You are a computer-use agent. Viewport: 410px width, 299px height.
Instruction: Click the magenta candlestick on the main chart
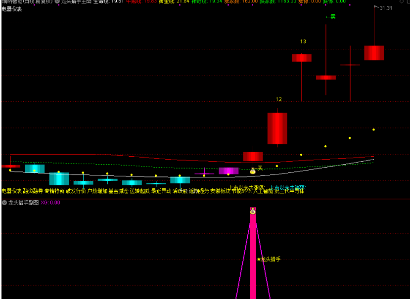[x=228, y=171]
